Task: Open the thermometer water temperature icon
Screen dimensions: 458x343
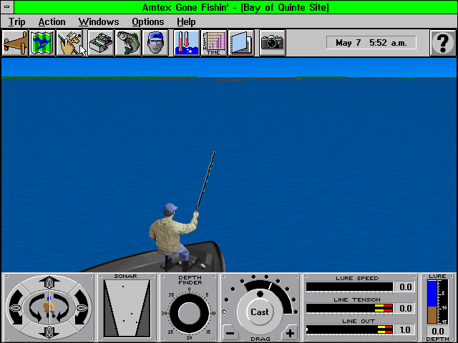Action: coord(186,43)
